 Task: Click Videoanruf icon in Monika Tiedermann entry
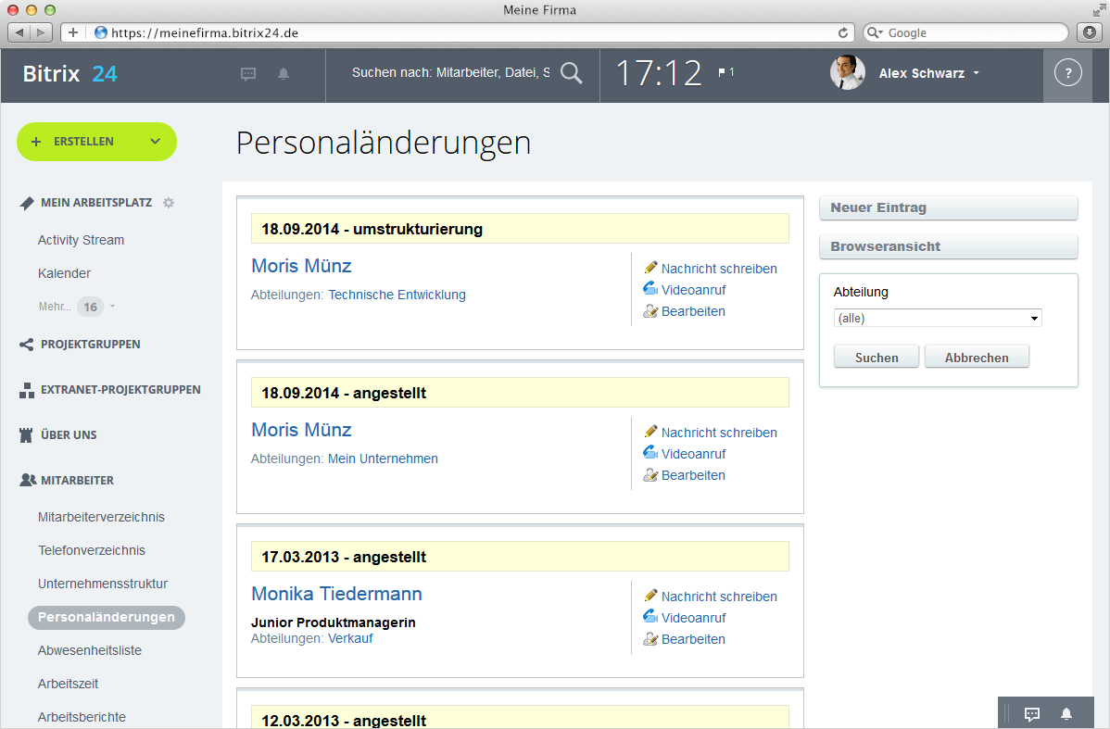pyautogui.click(x=650, y=617)
